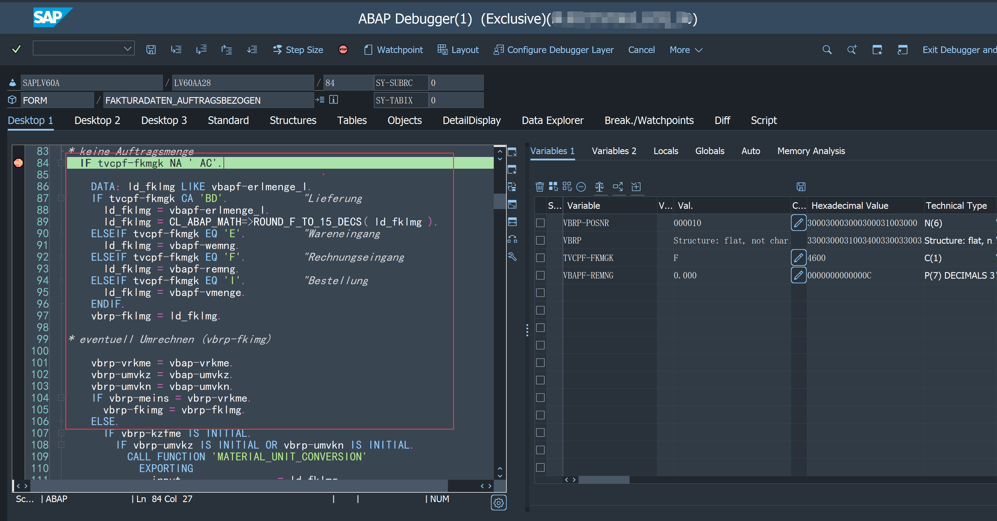
Task: Click the Find magnifier icon
Action: pyautogui.click(x=827, y=50)
